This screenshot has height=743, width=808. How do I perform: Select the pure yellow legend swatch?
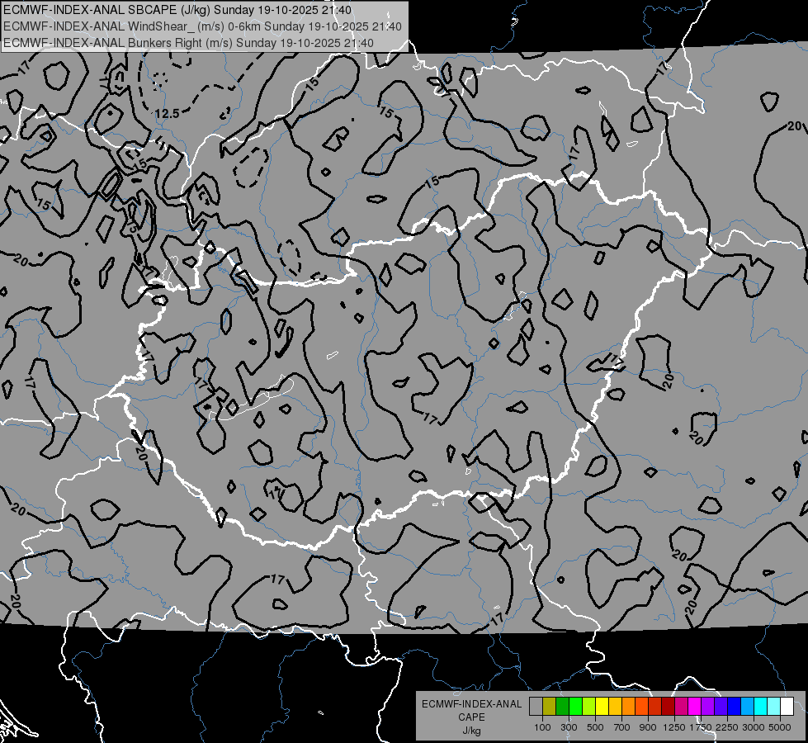coord(602,706)
